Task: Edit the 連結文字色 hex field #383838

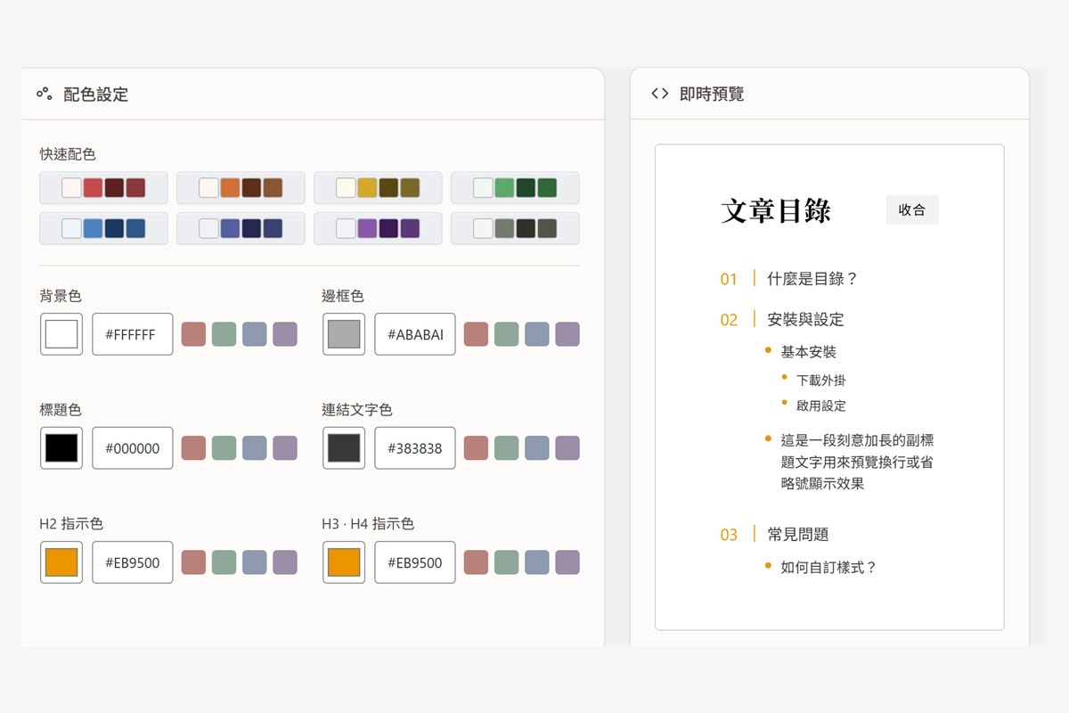Action: [415, 448]
